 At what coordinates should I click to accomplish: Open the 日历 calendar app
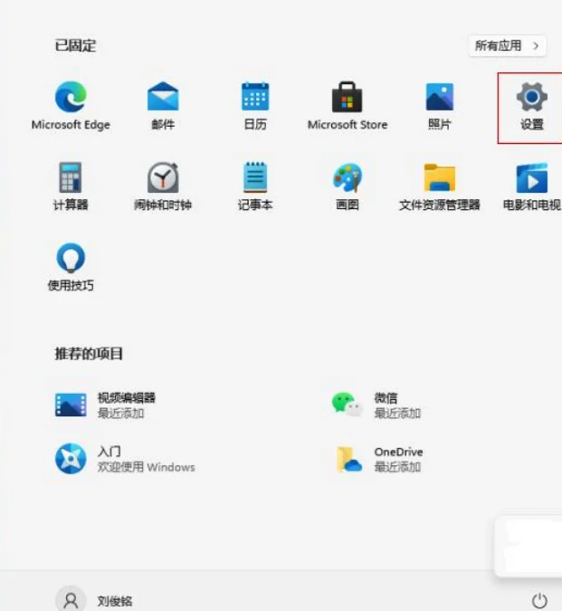255,105
